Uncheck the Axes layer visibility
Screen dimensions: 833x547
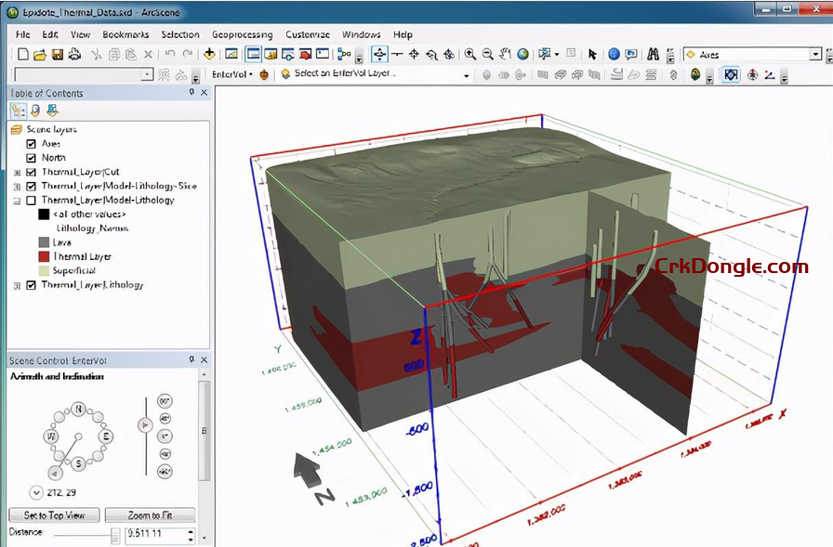[31, 142]
